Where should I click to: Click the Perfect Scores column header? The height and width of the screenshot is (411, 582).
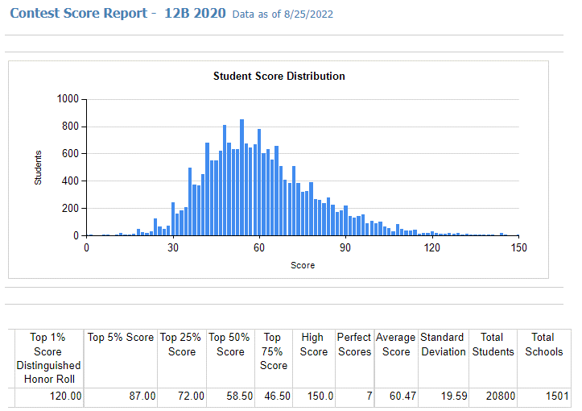tap(354, 344)
